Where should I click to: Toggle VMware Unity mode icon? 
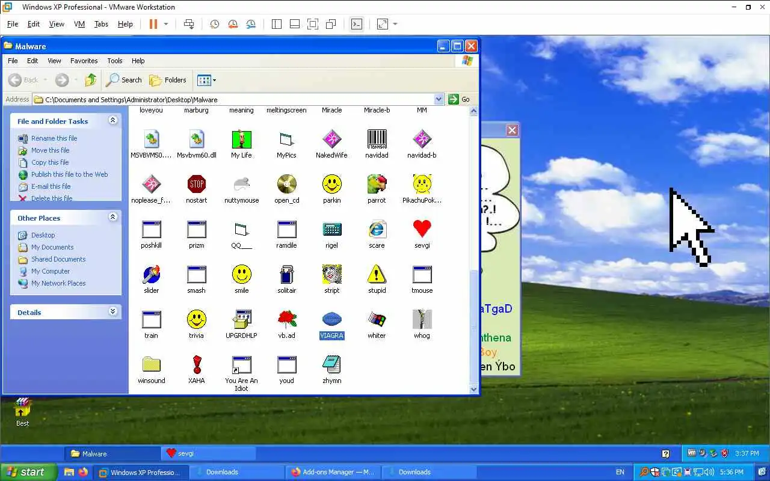point(331,24)
